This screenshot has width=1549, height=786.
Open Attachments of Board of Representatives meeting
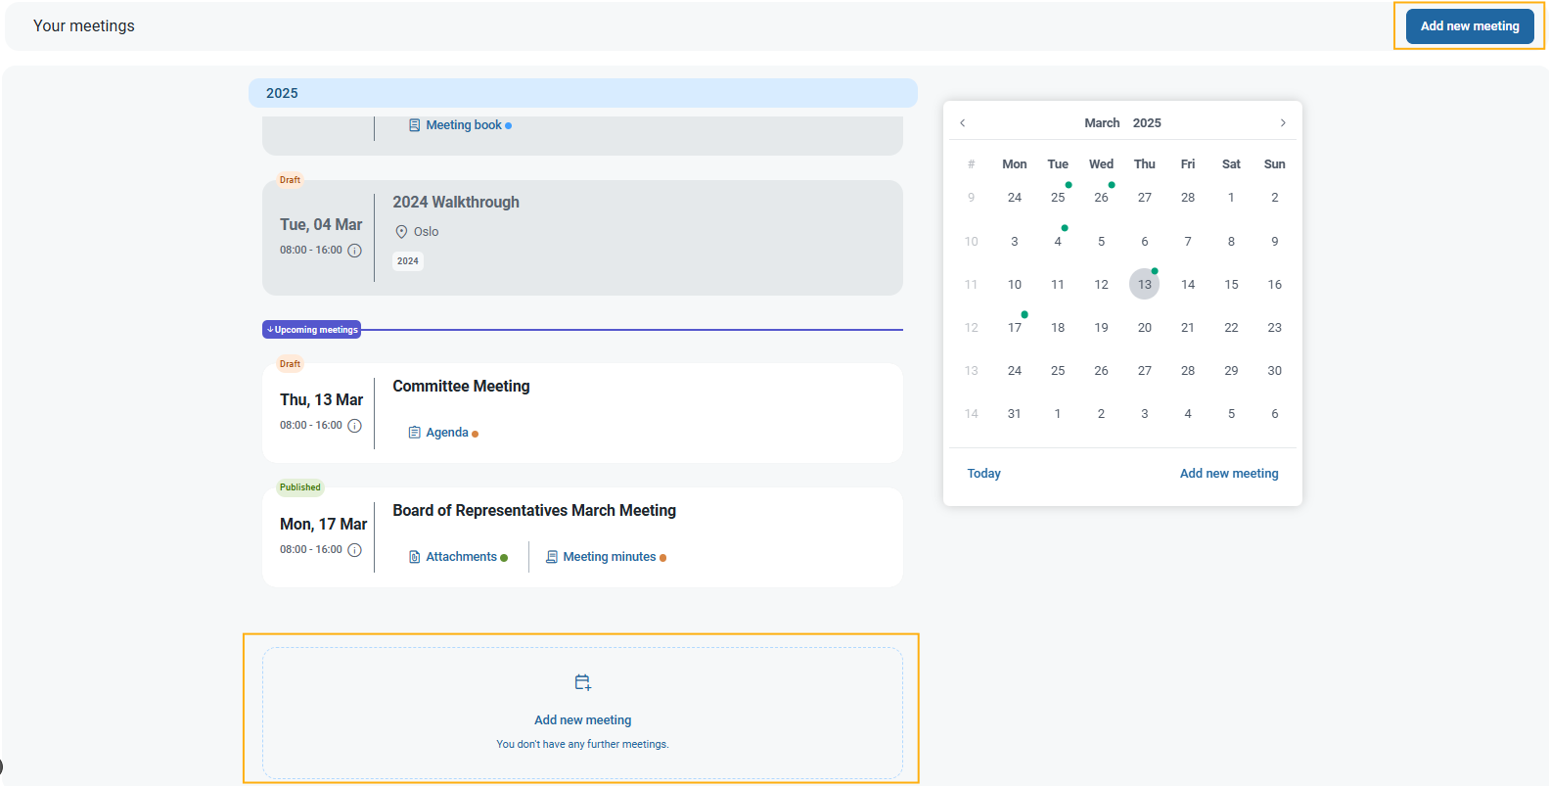point(461,557)
